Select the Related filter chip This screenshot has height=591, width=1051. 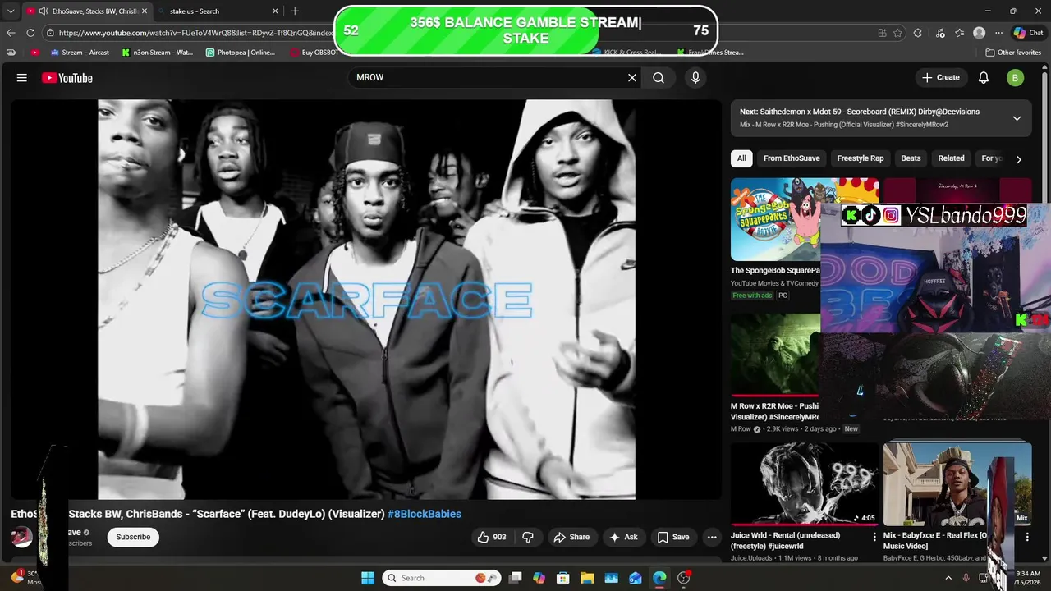pos(951,158)
